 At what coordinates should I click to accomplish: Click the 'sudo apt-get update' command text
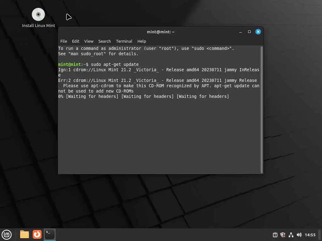tap(115, 64)
